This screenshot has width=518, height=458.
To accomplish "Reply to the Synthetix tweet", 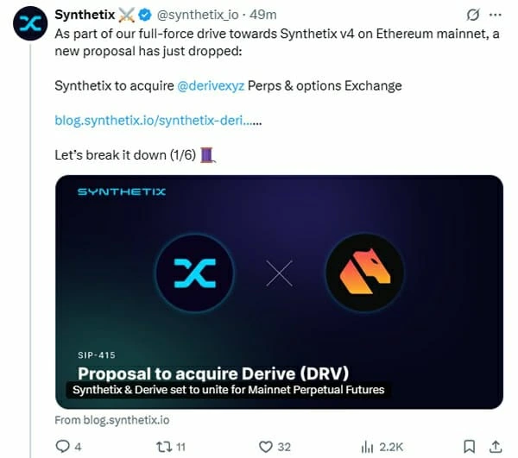I will click(x=62, y=446).
